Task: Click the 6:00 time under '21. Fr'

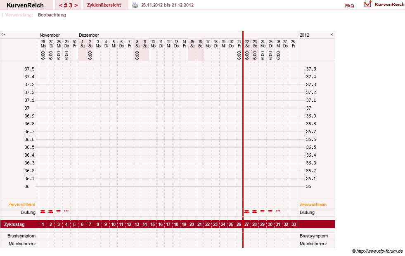Action: (239, 55)
